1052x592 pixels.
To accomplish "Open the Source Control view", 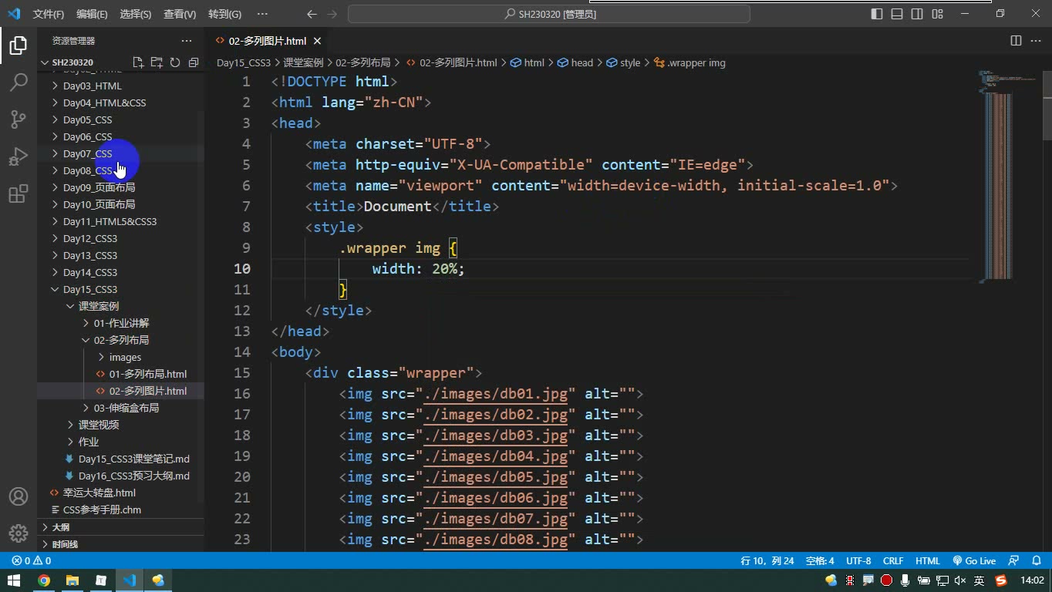I will (19, 119).
